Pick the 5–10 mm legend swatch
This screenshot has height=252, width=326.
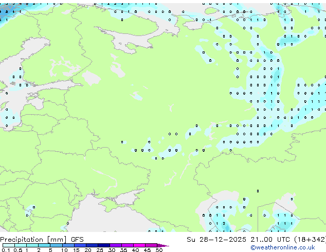click(56, 245)
